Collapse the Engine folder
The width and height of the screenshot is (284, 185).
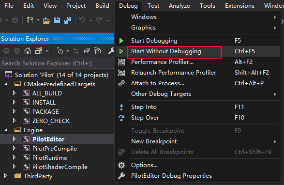tap(6, 130)
